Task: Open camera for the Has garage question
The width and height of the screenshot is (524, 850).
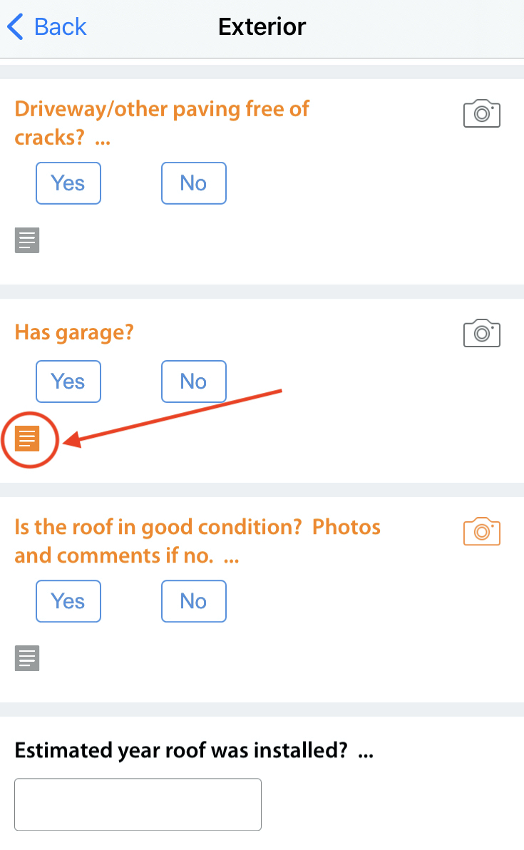Action: pyautogui.click(x=482, y=334)
